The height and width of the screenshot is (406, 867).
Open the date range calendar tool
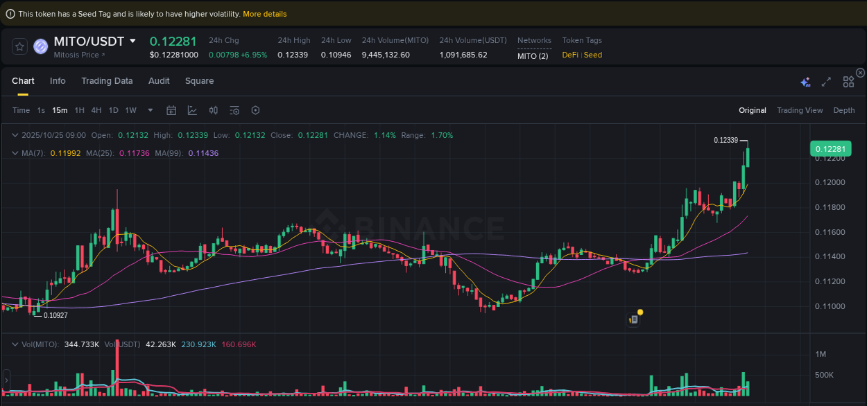(x=171, y=110)
